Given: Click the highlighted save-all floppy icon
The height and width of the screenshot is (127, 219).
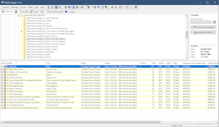Looking at the screenshot, I should [73, 7].
